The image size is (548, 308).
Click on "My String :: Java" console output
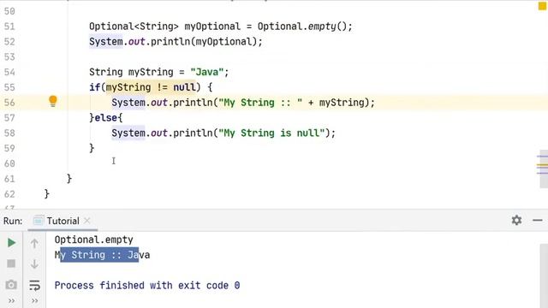click(102, 255)
